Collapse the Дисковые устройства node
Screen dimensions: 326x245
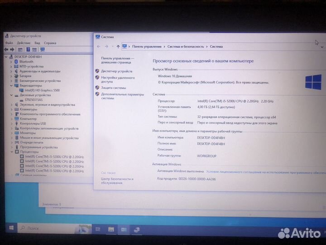(x=11, y=95)
